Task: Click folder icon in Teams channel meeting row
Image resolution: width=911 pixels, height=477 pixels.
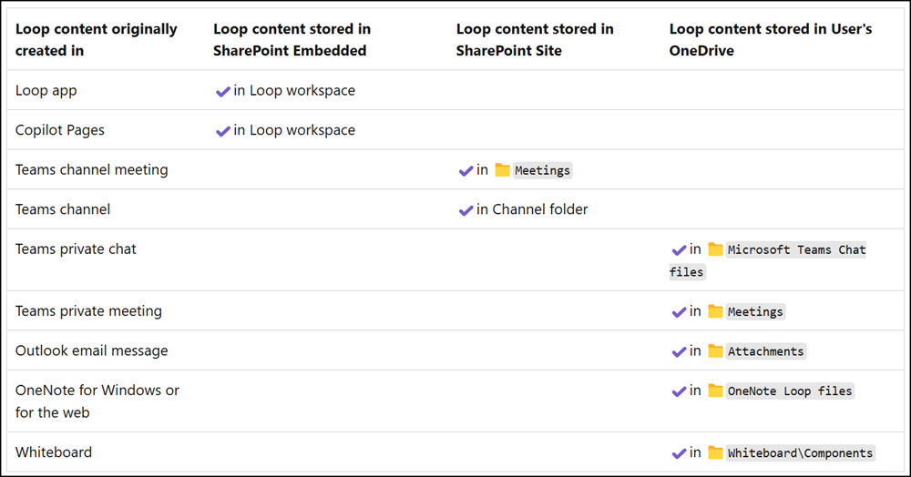Action: click(x=503, y=170)
